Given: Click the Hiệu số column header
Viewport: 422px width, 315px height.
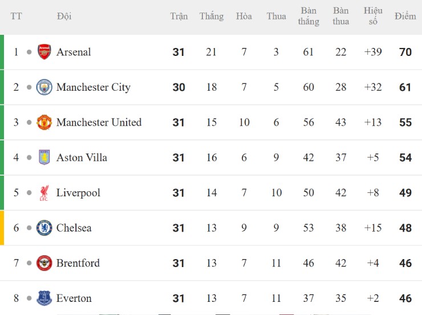Looking at the screenshot, I should click(373, 16).
